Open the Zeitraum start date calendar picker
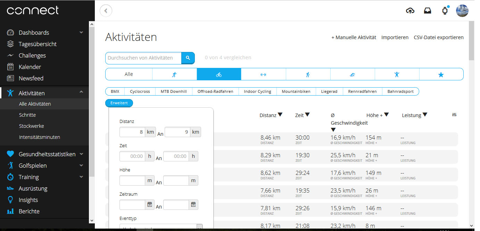This screenshot has height=231, width=480. pyautogui.click(x=150, y=205)
